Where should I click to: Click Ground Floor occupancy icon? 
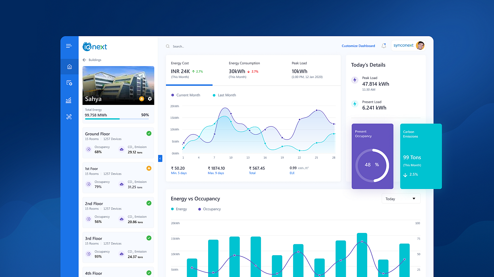(89, 149)
